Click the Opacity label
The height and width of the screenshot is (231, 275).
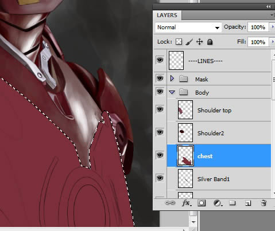pos(235,27)
